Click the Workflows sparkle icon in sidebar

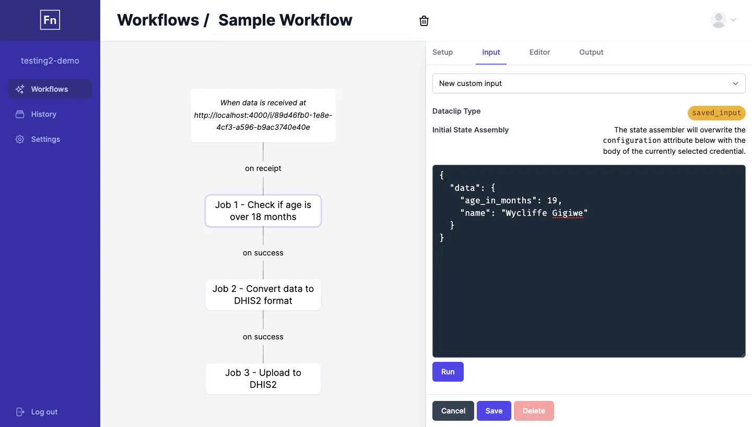20,89
